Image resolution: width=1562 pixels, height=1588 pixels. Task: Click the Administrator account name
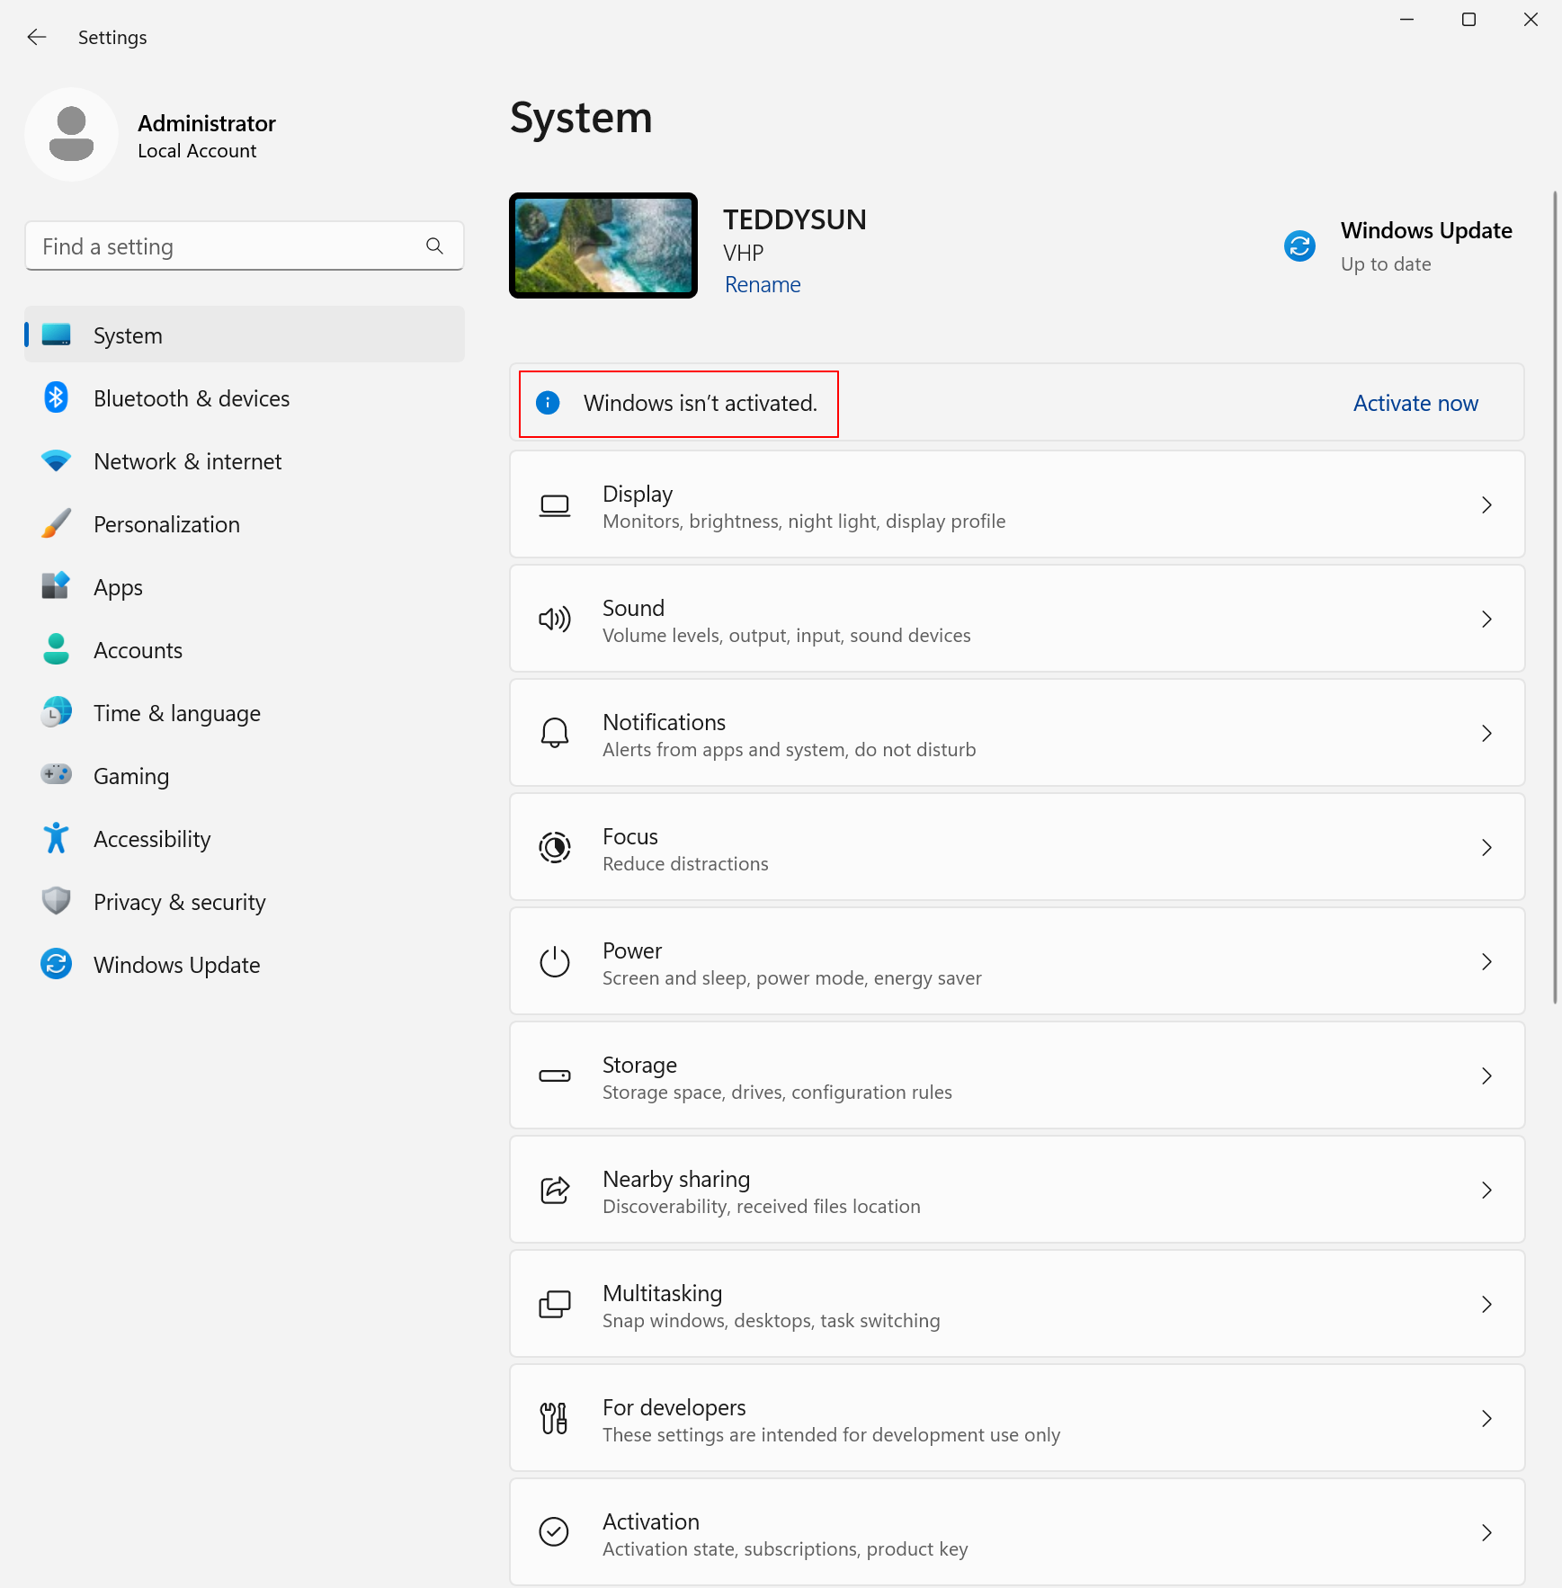[207, 123]
